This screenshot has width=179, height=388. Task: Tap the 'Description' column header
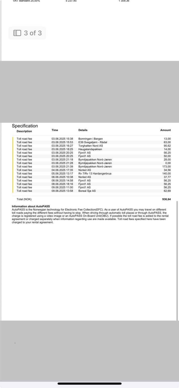point(24,131)
